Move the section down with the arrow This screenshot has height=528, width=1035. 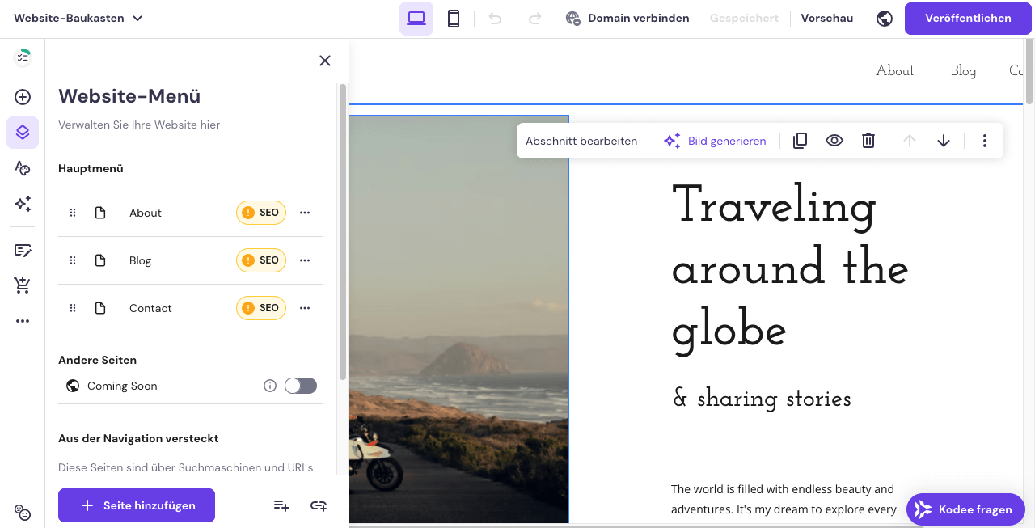point(944,141)
